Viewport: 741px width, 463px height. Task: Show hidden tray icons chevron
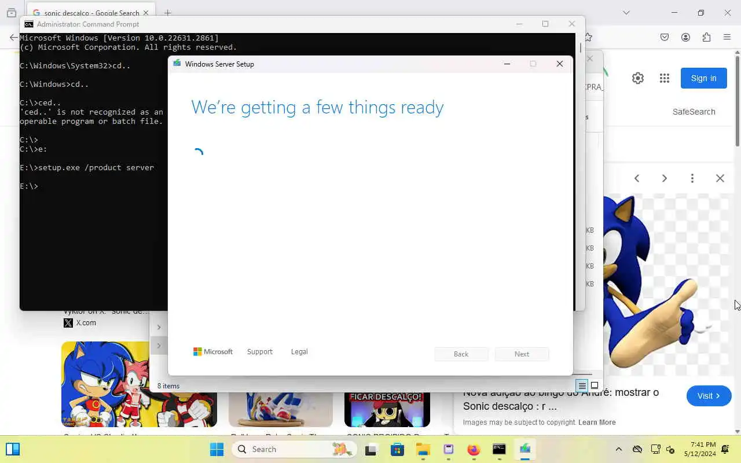tap(618, 449)
